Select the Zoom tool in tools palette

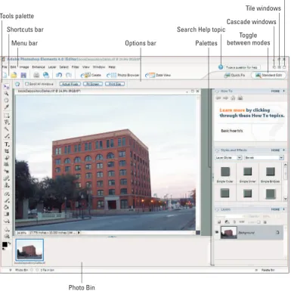(x=7, y=94)
